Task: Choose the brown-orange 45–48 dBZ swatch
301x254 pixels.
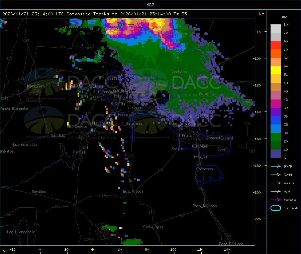Action: pos(276,87)
